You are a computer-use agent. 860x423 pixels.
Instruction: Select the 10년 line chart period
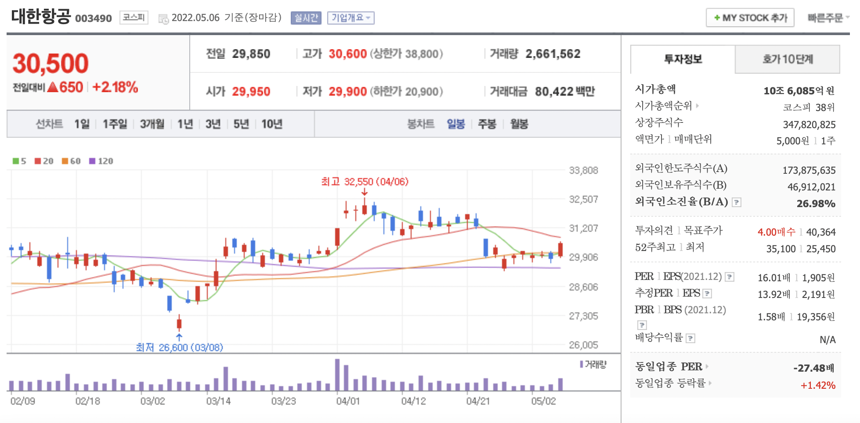coord(272,124)
